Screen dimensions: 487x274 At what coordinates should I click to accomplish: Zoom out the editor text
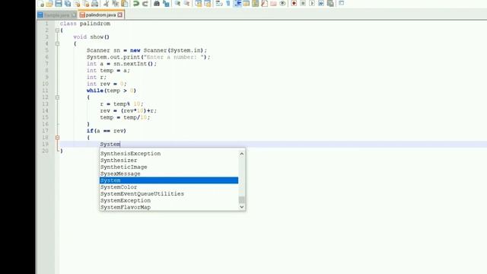click(x=186, y=3)
